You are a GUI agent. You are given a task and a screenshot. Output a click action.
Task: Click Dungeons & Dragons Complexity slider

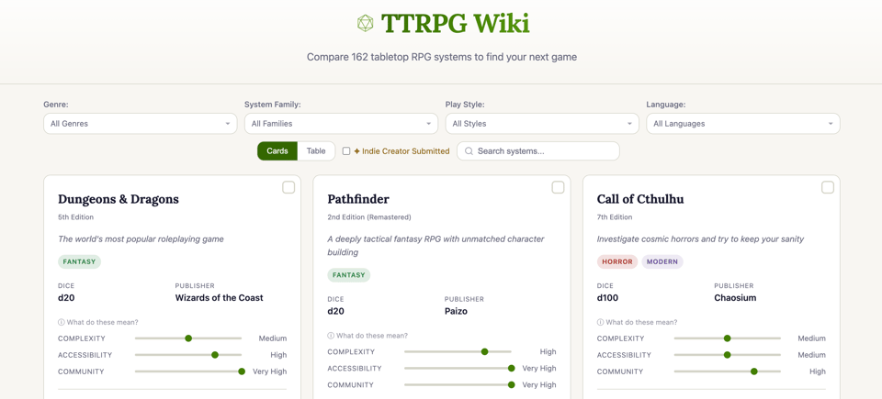[x=188, y=338]
